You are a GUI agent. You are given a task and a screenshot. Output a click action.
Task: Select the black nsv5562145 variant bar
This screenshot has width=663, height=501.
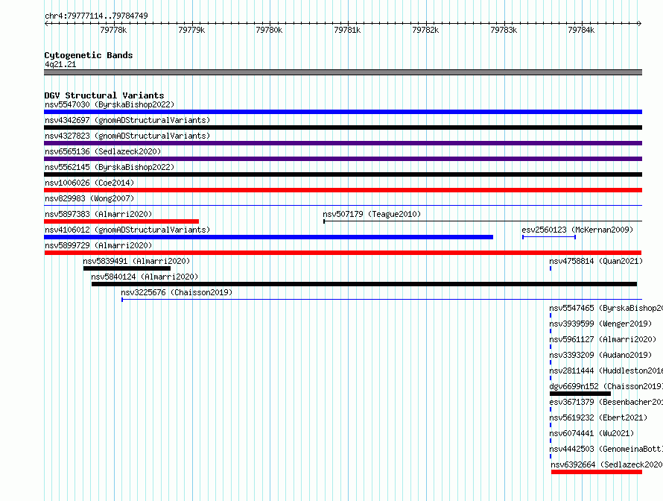pyautogui.click(x=343, y=174)
